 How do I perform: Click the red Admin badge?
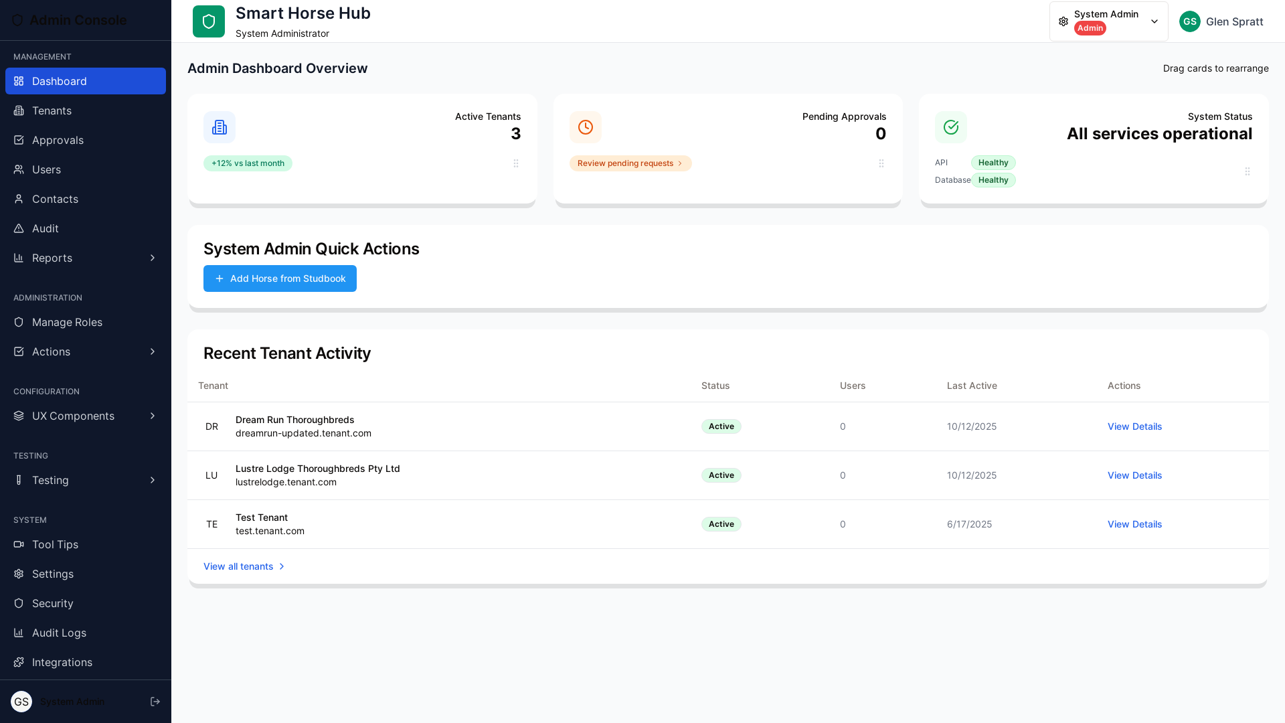point(1090,28)
